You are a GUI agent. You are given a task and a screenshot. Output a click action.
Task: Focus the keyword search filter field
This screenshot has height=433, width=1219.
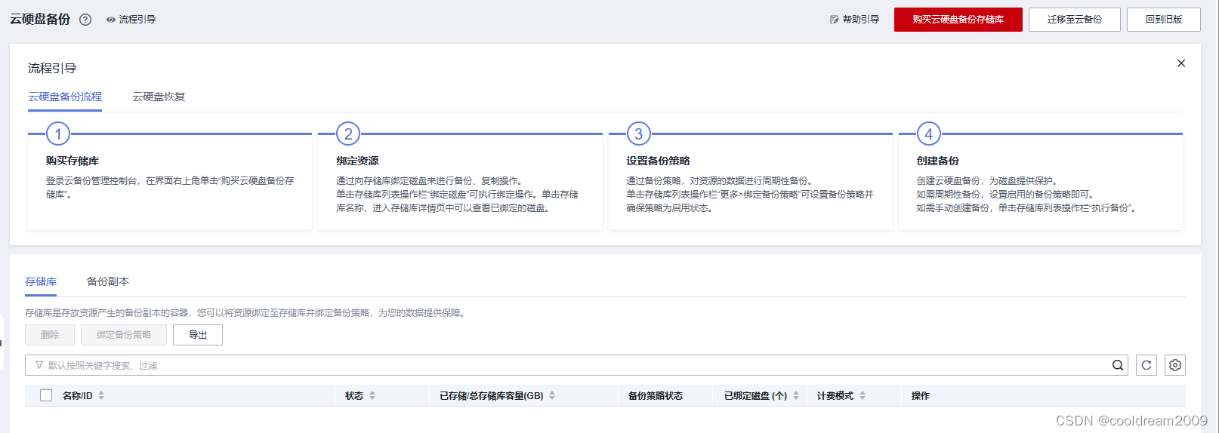(576, 365)
